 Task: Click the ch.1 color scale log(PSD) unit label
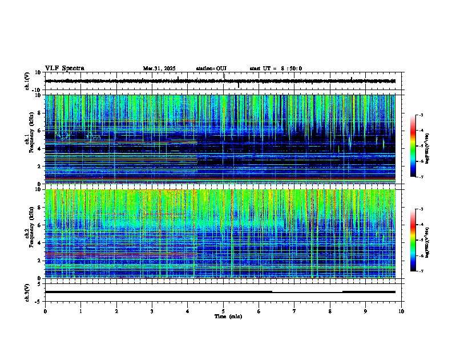[x=427, y=148]
